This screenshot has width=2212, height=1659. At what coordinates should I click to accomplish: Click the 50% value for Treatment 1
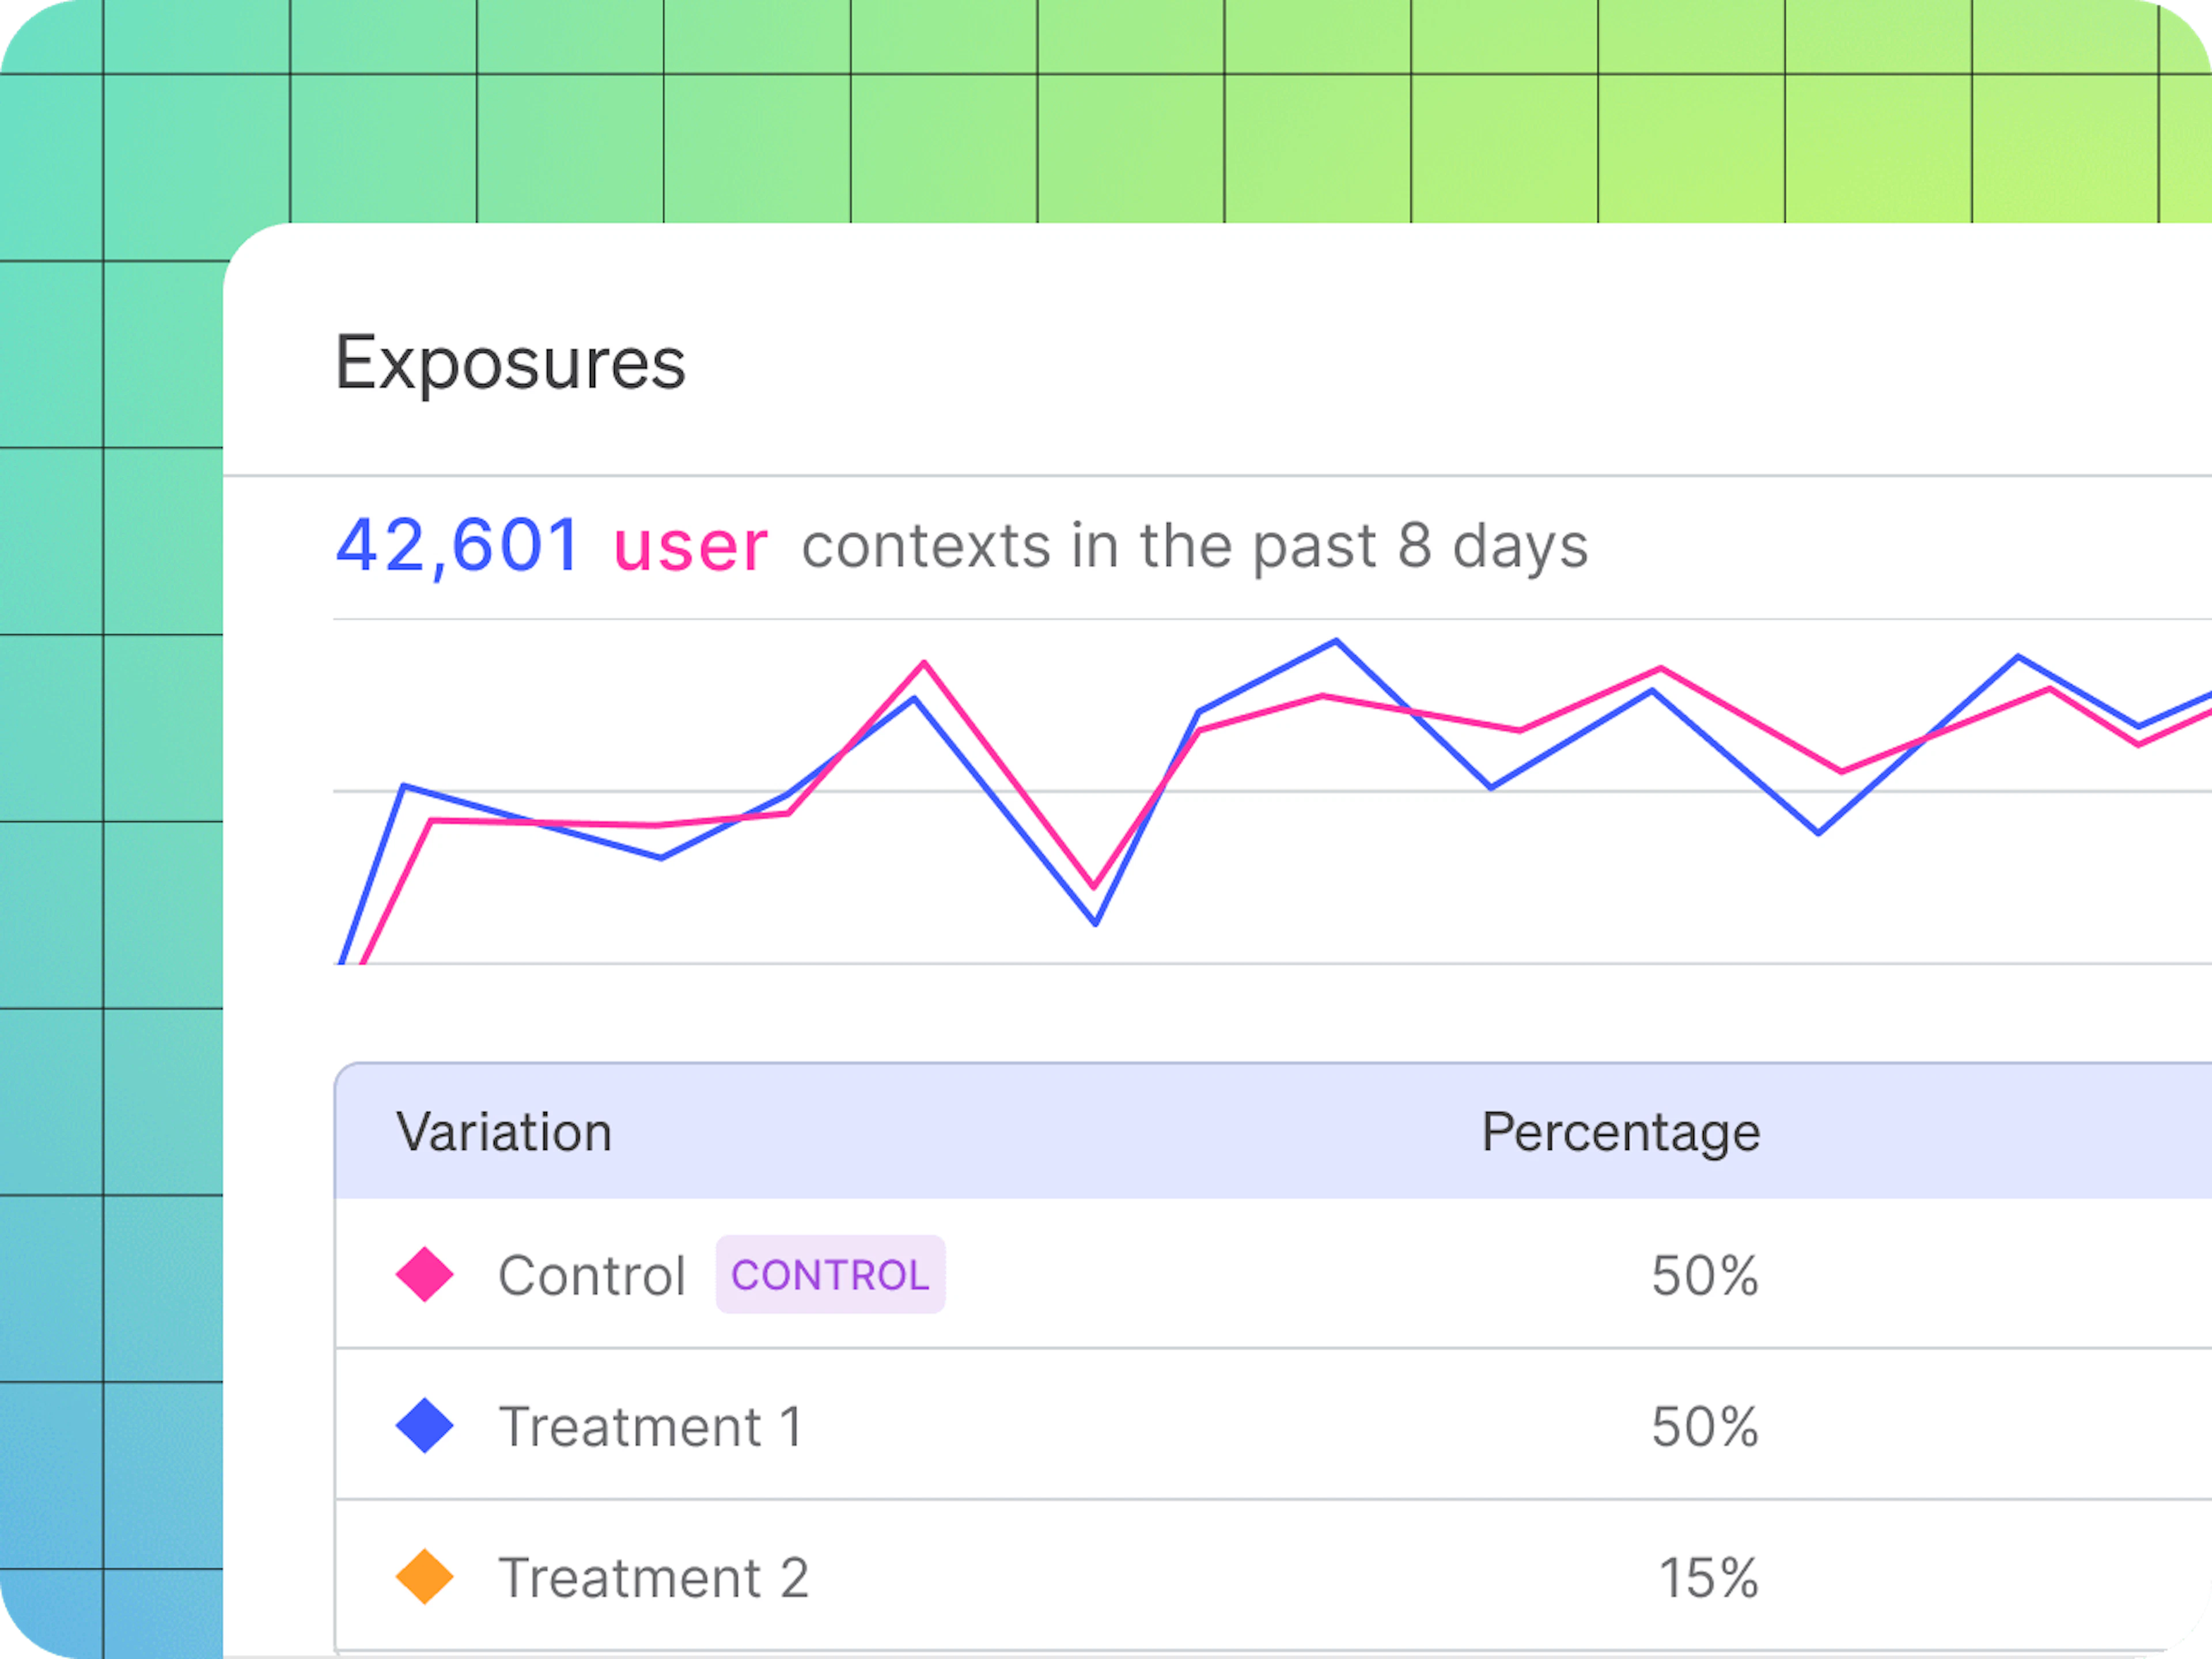click(x=1704, y=1426)
